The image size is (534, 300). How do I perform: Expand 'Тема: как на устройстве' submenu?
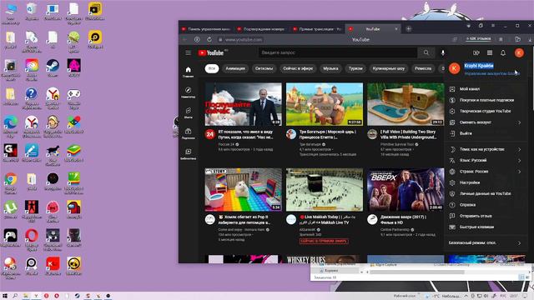485,149
